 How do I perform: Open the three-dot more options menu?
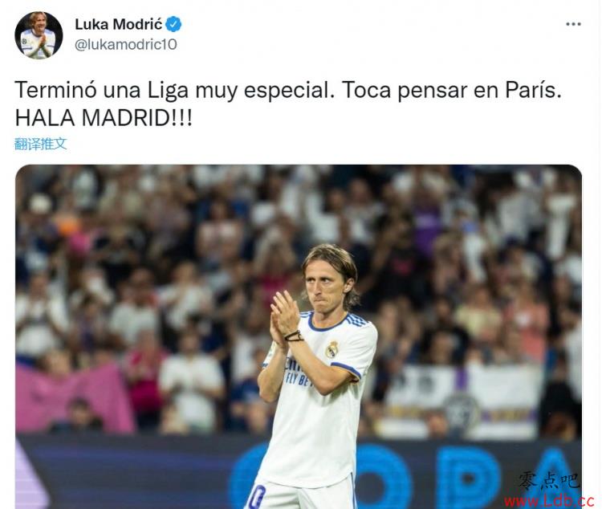(x=573, y=24)
